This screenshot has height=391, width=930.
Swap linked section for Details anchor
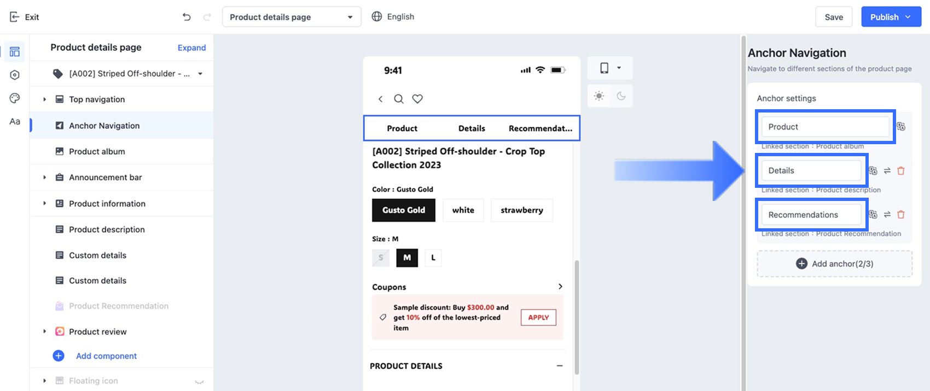(x=887, y=171)
